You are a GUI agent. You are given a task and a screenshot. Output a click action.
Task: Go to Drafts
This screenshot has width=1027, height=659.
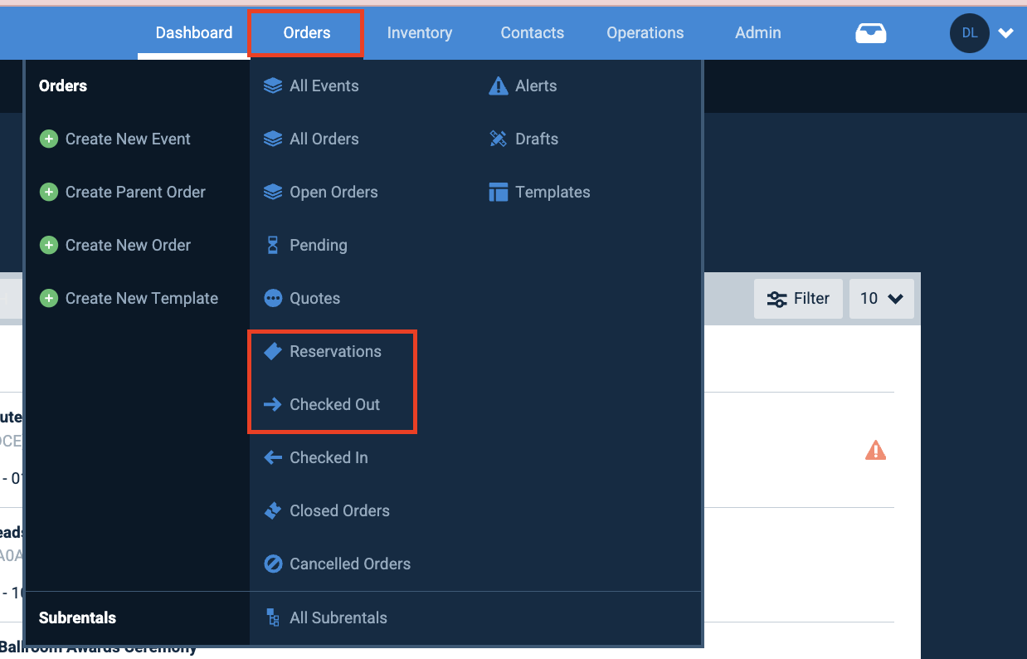tap(537, 139)
